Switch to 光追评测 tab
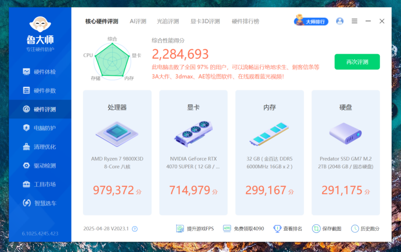Screen dimensions: 401x252 pyautogui.click(x=168, y=21)
